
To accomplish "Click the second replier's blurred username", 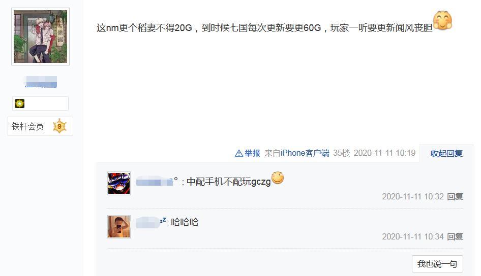I will [x=151, y=222].
